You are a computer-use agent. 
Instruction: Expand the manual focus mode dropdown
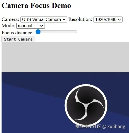[31, 26]
